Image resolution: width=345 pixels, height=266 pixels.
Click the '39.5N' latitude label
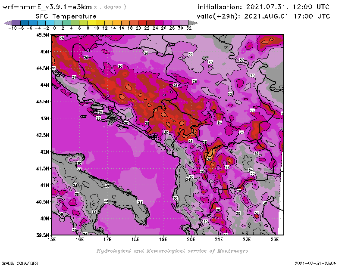pyautogui.click(x=42, y=235)
